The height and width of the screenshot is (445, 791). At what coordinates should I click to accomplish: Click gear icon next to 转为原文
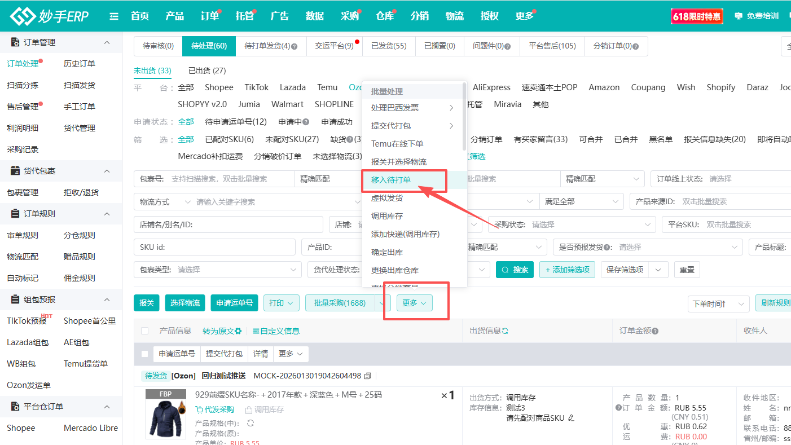pyautogui.click(x=238, y=331)
